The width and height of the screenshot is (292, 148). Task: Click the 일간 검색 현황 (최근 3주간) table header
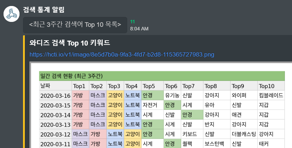(162, 76)
